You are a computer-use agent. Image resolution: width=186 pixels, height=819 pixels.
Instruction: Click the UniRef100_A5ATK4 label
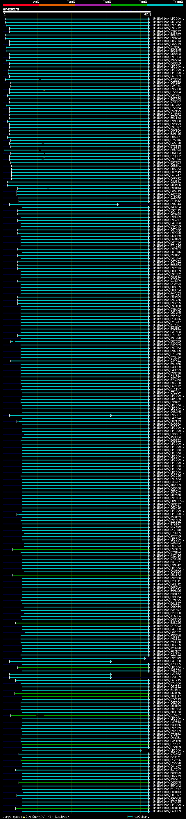(x=167, y=188)
